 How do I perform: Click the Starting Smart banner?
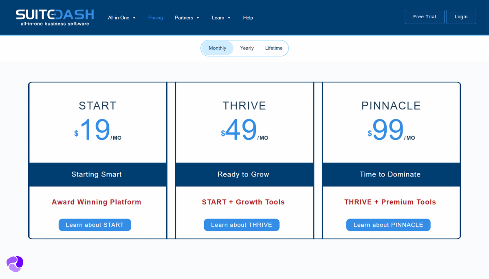[97, 174]
